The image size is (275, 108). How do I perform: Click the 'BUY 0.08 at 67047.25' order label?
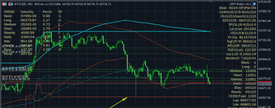click(x=16, y=52)
